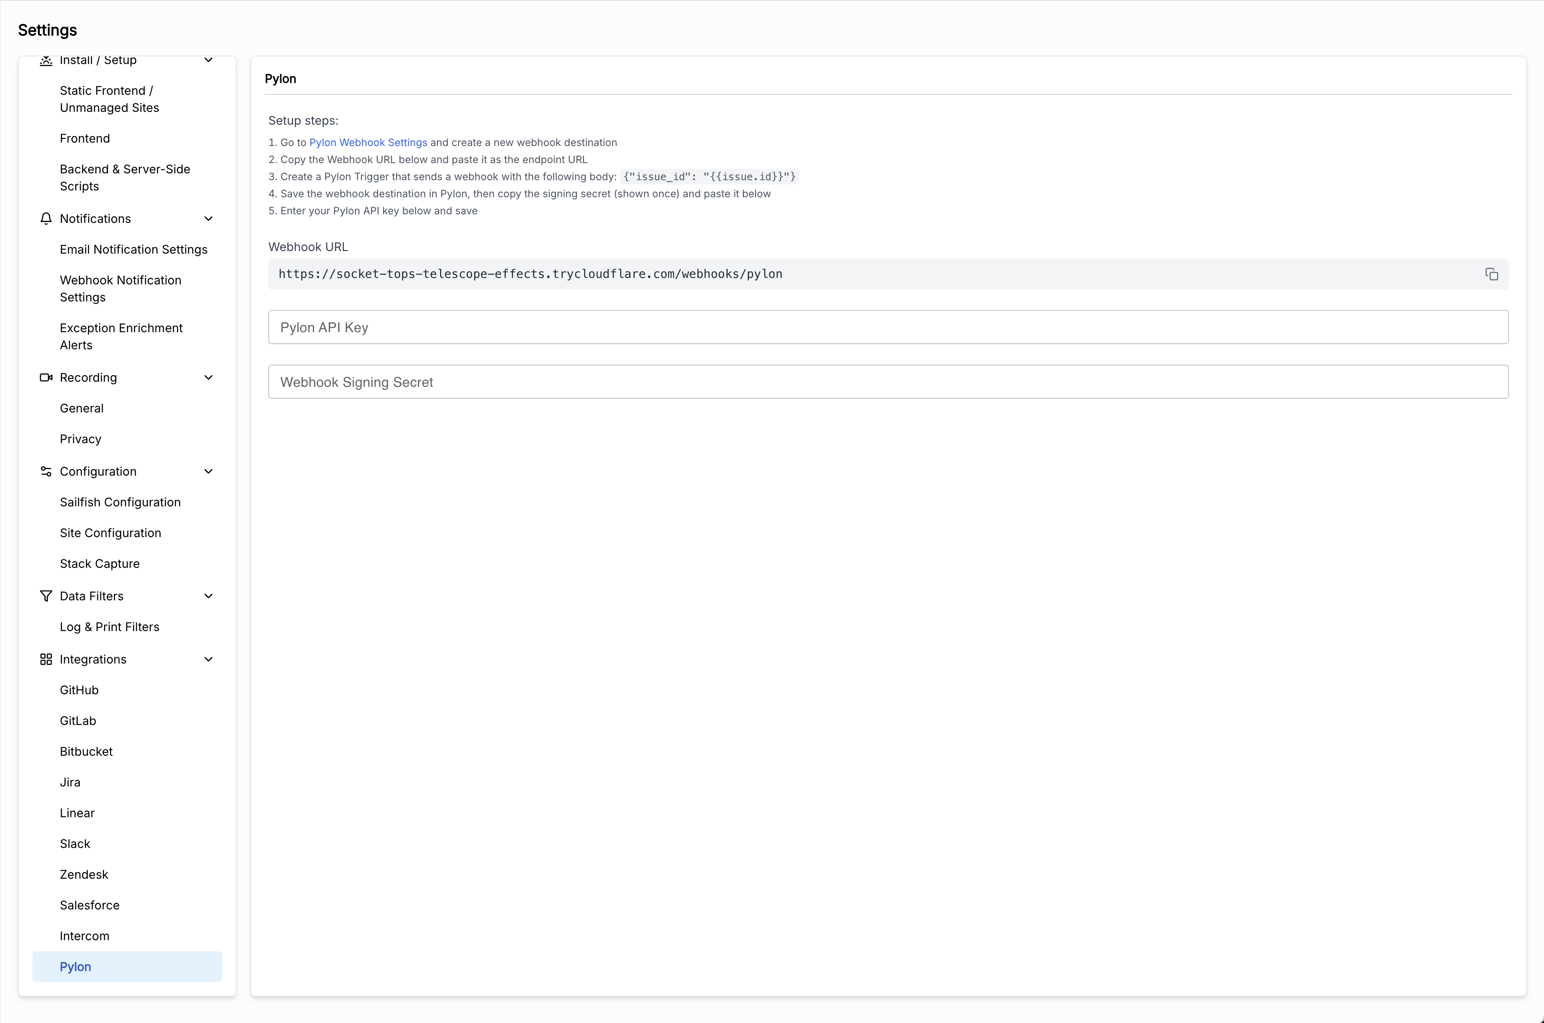This screenshot has width=1544, height=1023.
Task: Collapse the Recording section chevron
Action: click(208, 377)
